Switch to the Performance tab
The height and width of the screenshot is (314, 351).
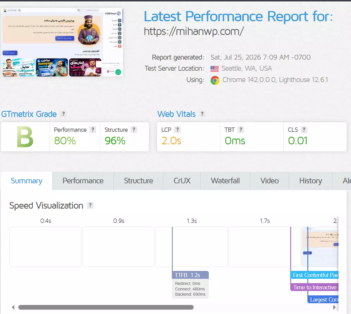point(83,181)
